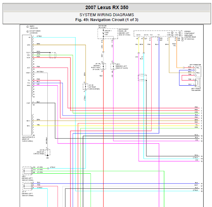
Task: Click the "STEREO COMPONENT AMPLIFIER" label
Action: click(x=189, y=33)
